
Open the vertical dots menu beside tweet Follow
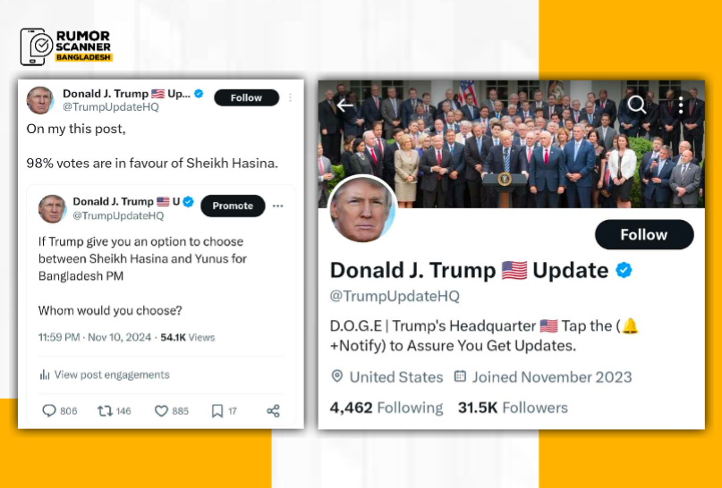tap(290, 97)
